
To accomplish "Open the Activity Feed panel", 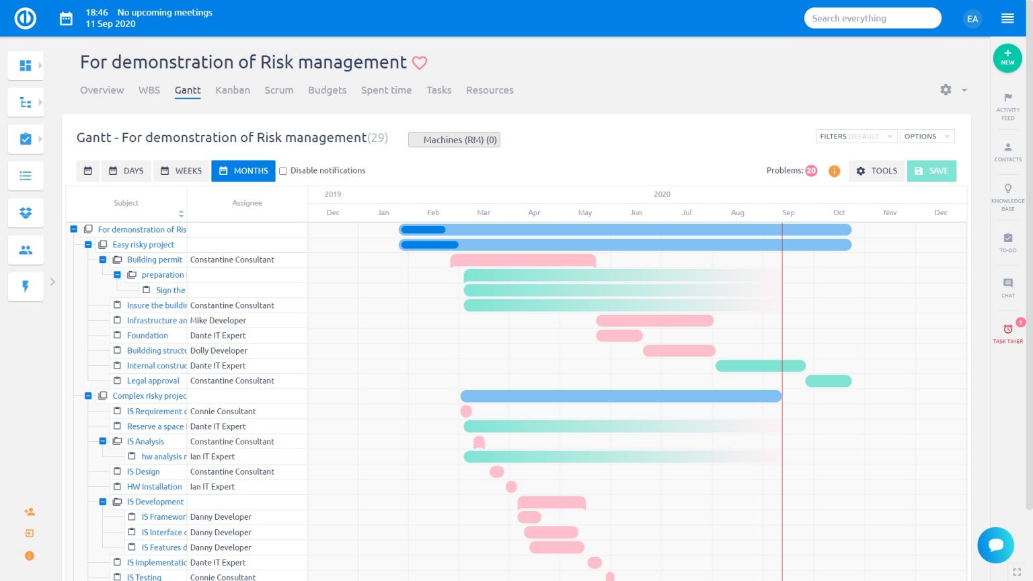I will [1007, 108].
